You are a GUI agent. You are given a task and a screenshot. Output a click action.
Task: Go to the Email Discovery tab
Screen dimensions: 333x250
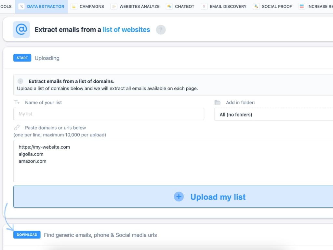pyautogui.click(x=228, y=7)
